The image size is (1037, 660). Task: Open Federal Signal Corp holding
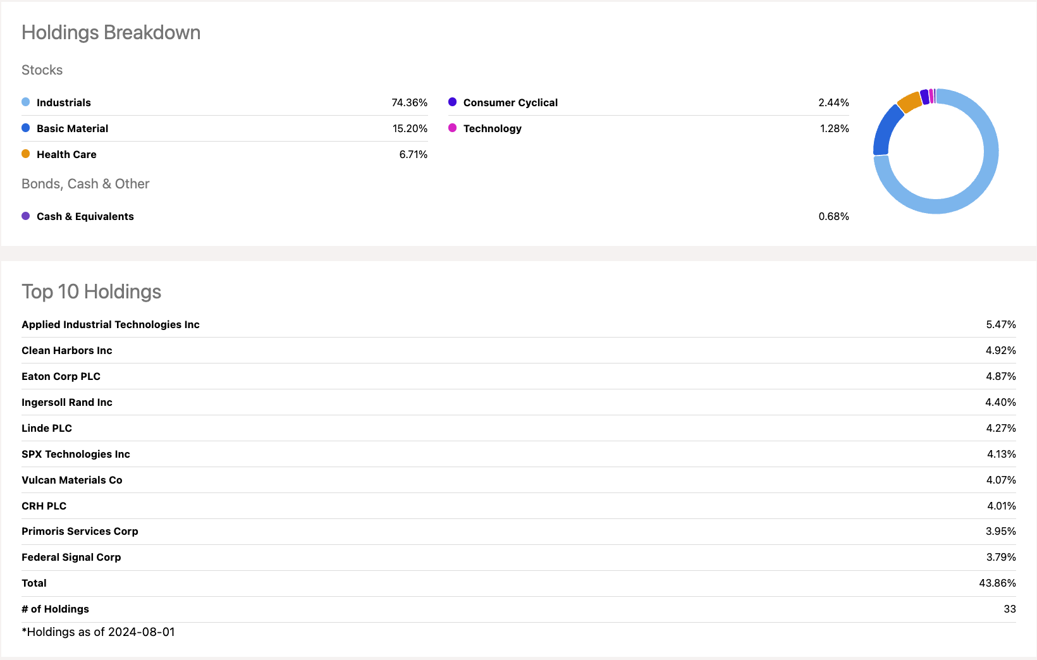pos(71,558)
